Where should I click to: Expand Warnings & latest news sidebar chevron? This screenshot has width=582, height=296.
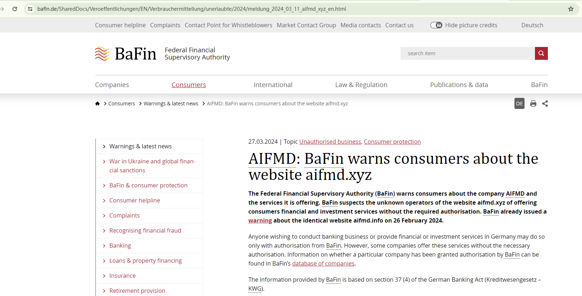pos(104,147)
